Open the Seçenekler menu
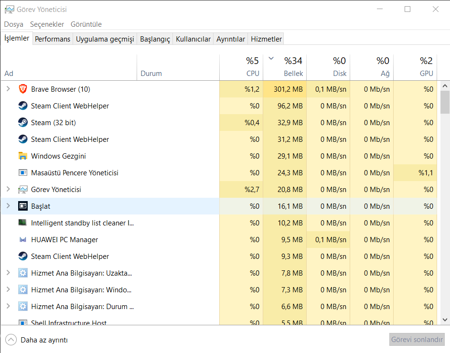The width and height of the screenshot is (450, 353). click(47, 24)
